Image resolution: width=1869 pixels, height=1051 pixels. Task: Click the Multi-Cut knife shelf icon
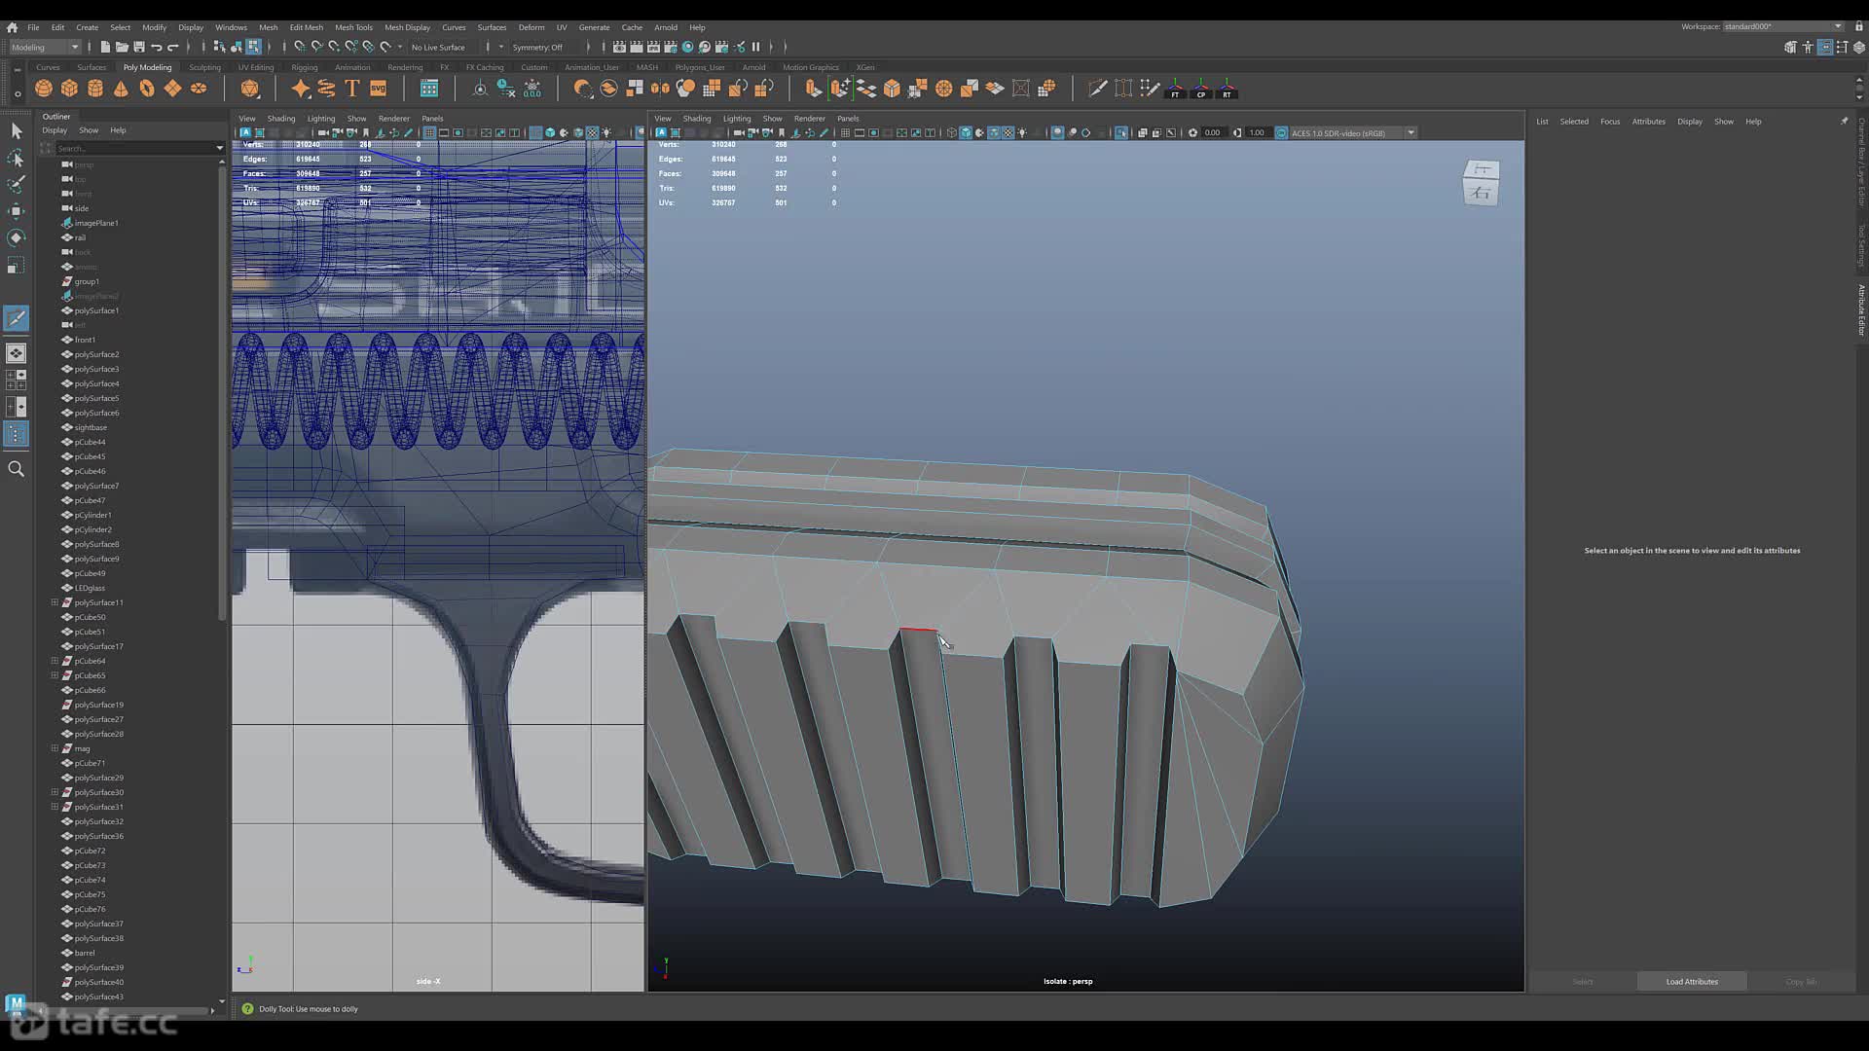1097,89
